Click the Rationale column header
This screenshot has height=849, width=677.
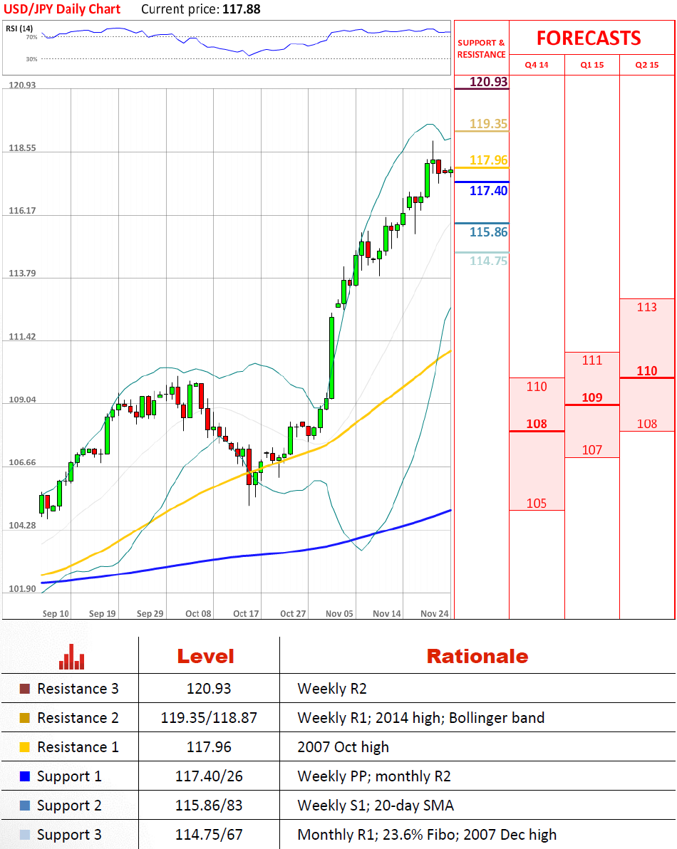point(477,656)
